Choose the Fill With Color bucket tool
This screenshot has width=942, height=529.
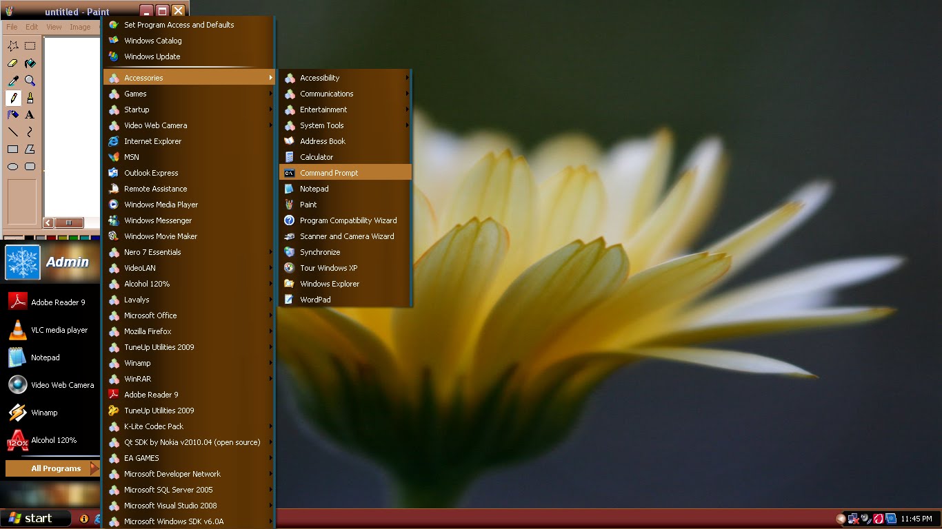click(x=30, y=63)
